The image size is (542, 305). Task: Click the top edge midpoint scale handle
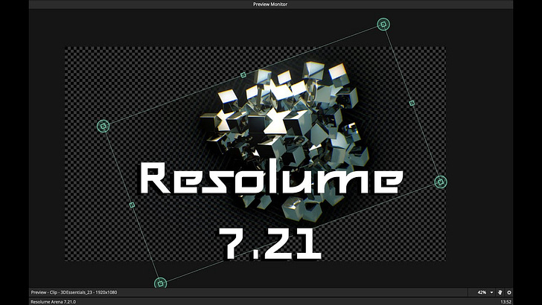(243, 75)
